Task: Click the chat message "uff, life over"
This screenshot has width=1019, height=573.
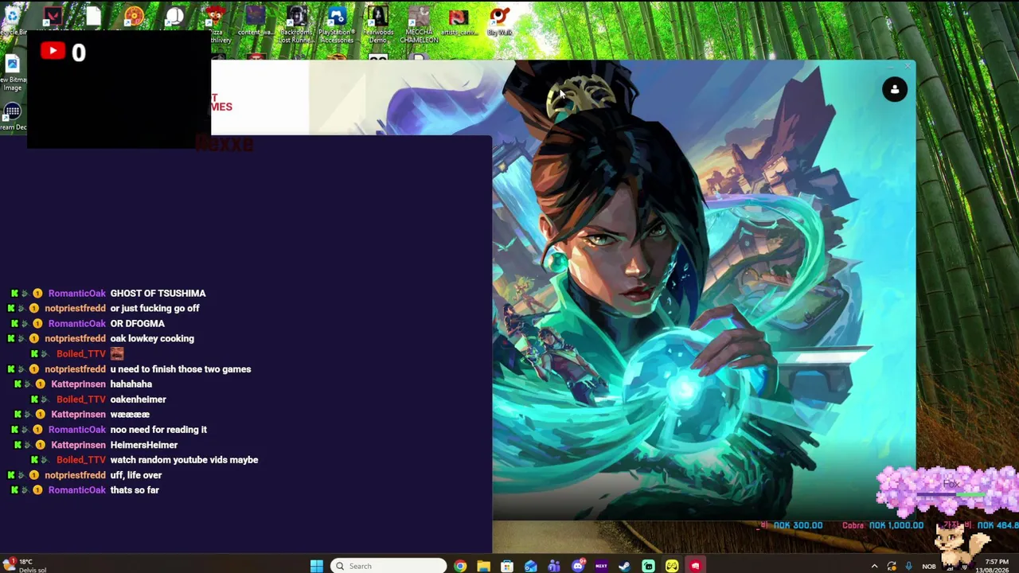Action: (x=136, y=475)
